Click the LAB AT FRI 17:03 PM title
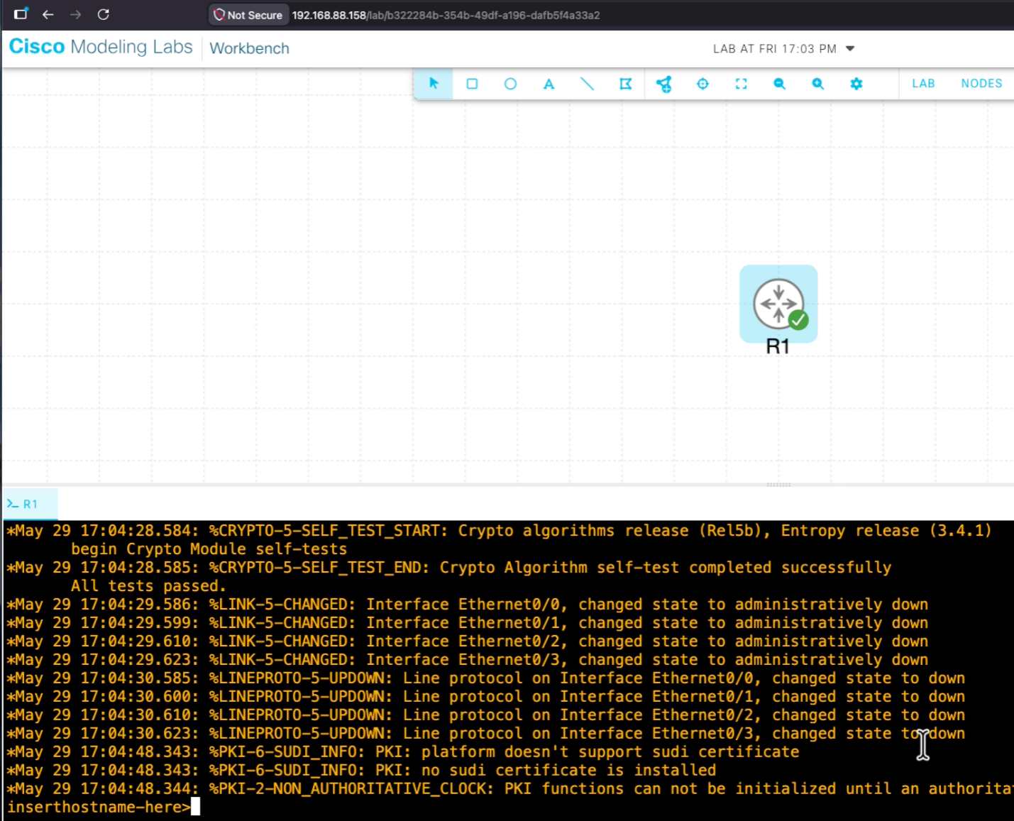Image resolution: width=1014 pixels, height=821 pixels. (774, 49)
